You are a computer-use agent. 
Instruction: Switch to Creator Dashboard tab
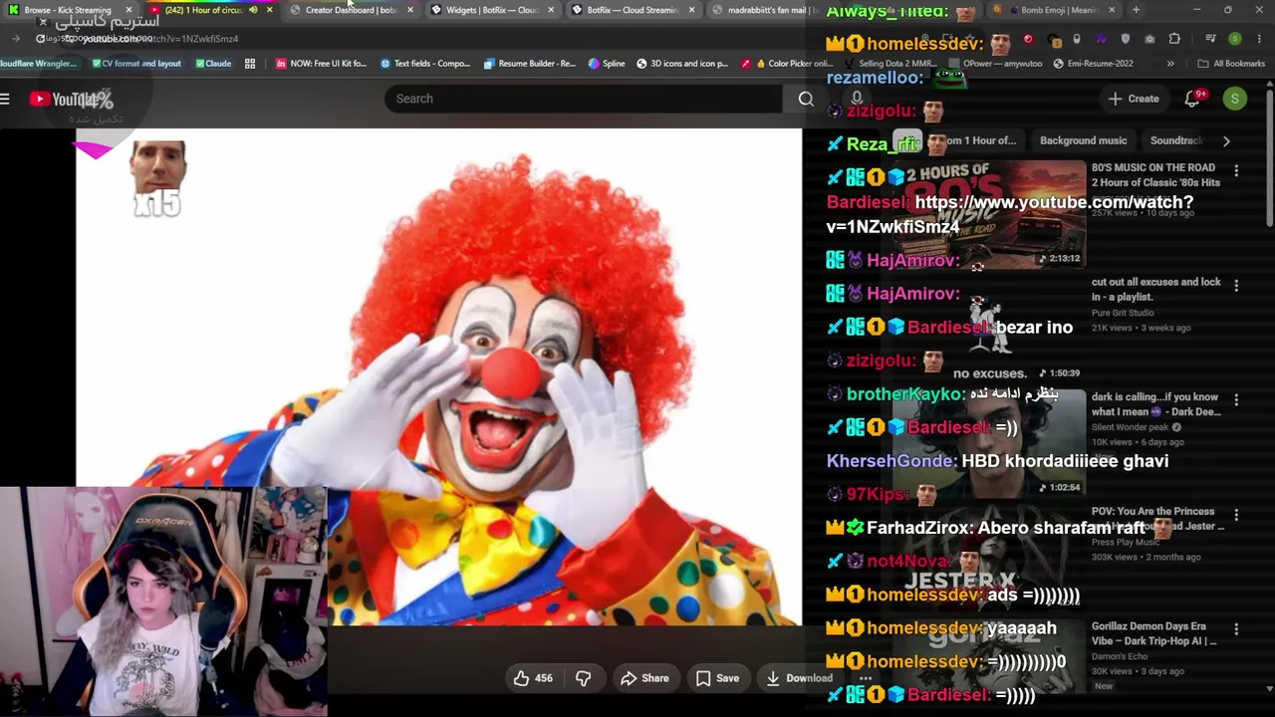[x=351, y=10]
